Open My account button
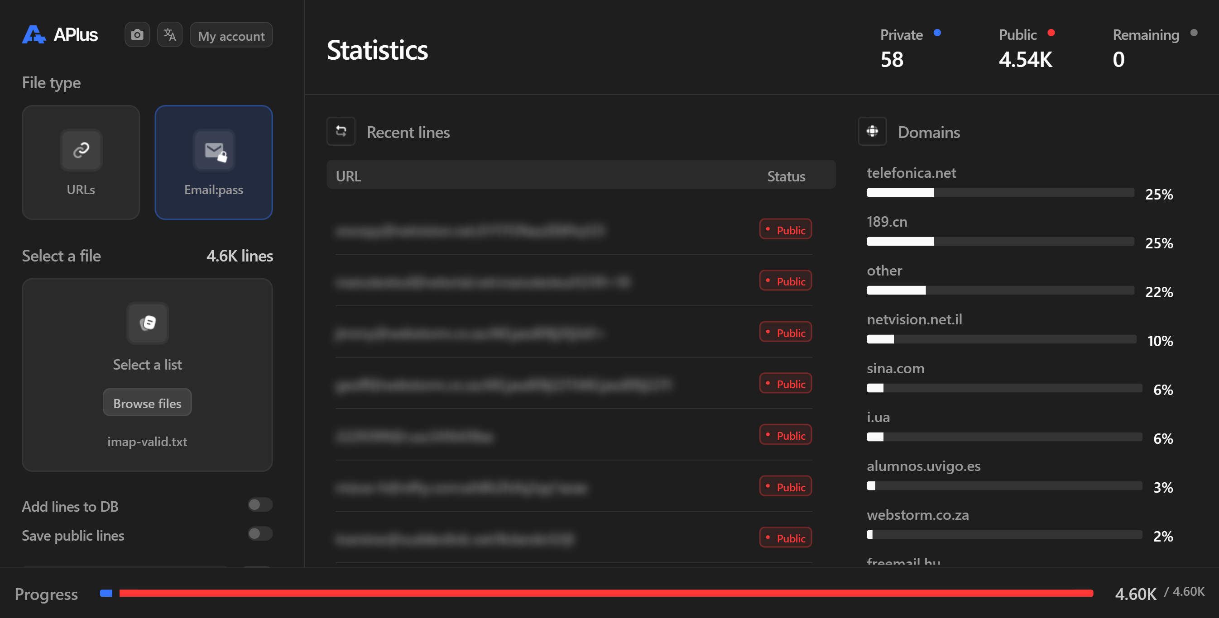This screenshot has height=618, width=1219. coord(231,35)
